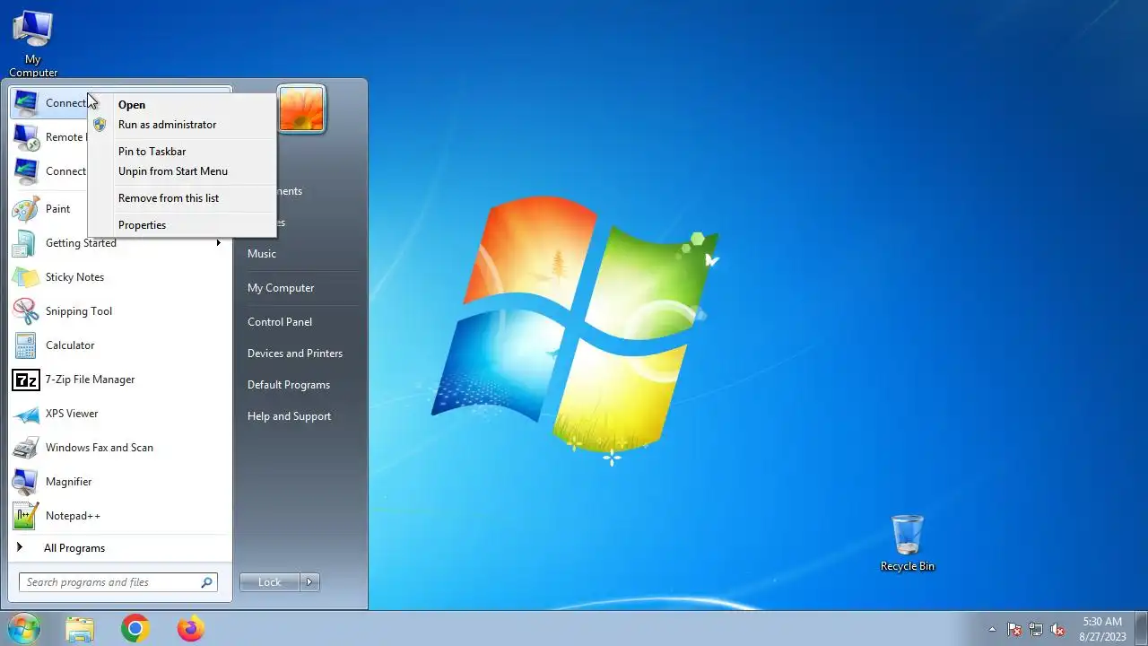Image resolution: width=1148 pixels, height=646 pixels.
Task: Click the Windows Start orb
Action: point(23,629)
